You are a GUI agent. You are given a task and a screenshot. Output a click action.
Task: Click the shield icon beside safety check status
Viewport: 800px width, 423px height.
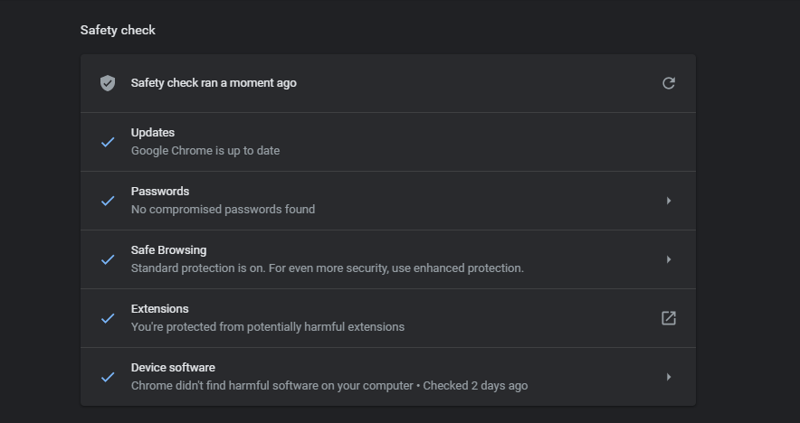tap(108, 83)
